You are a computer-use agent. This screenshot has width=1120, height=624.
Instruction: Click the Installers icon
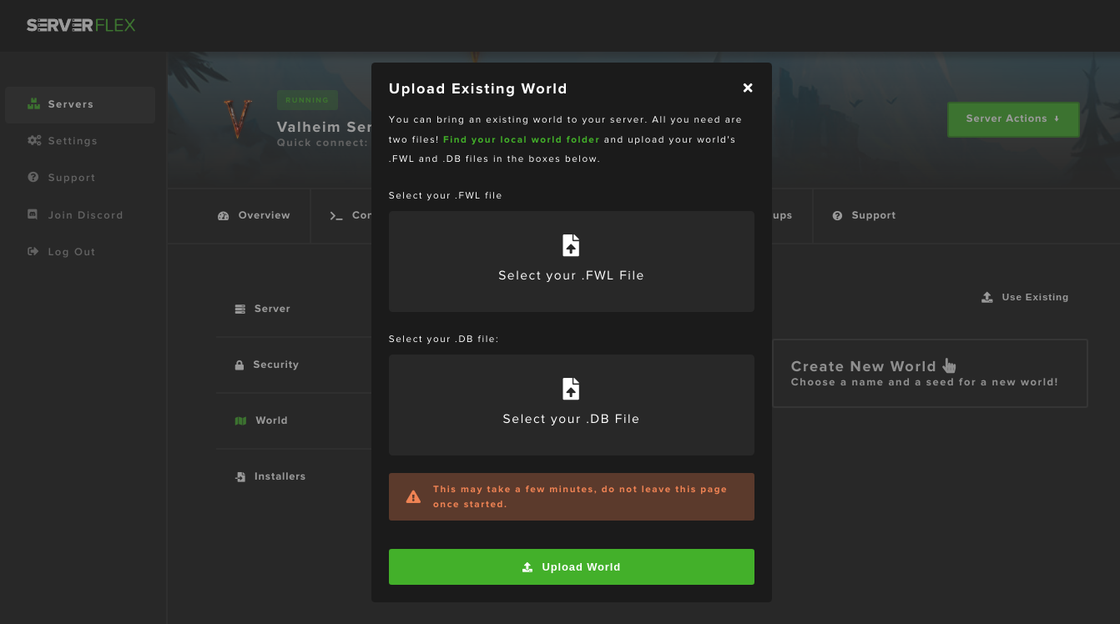click(240, 477)
